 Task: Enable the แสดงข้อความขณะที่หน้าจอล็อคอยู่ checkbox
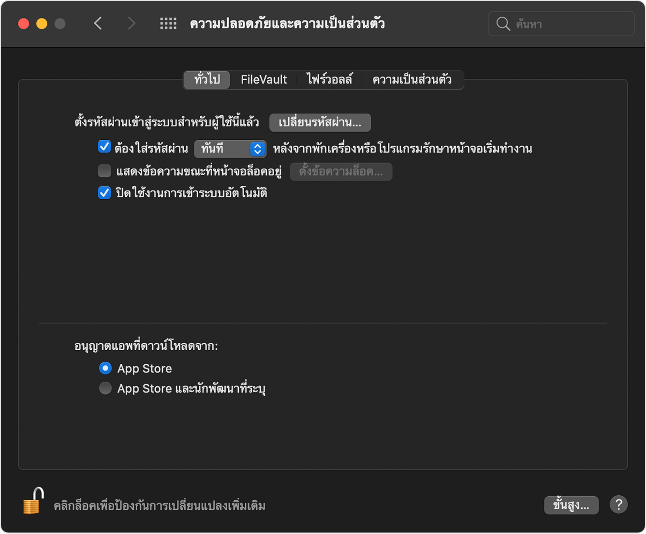tap(104, 171)
